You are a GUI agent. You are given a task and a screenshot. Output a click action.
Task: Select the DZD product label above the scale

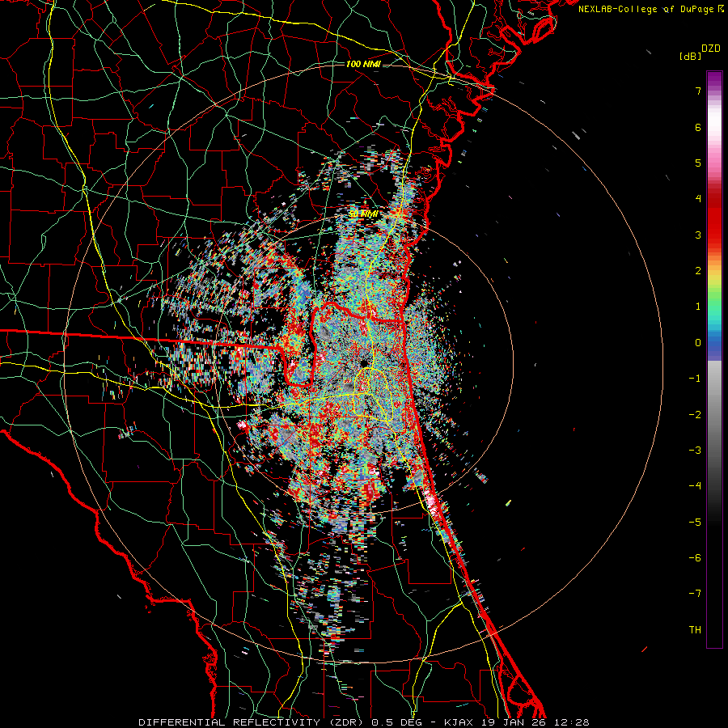(710, 49)
